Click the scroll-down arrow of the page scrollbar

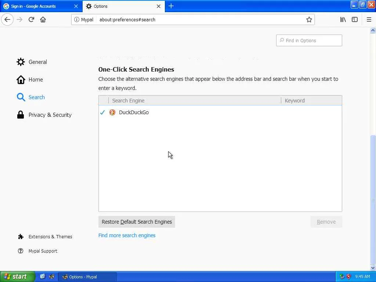pyautogui.click(x=373, y=268)
